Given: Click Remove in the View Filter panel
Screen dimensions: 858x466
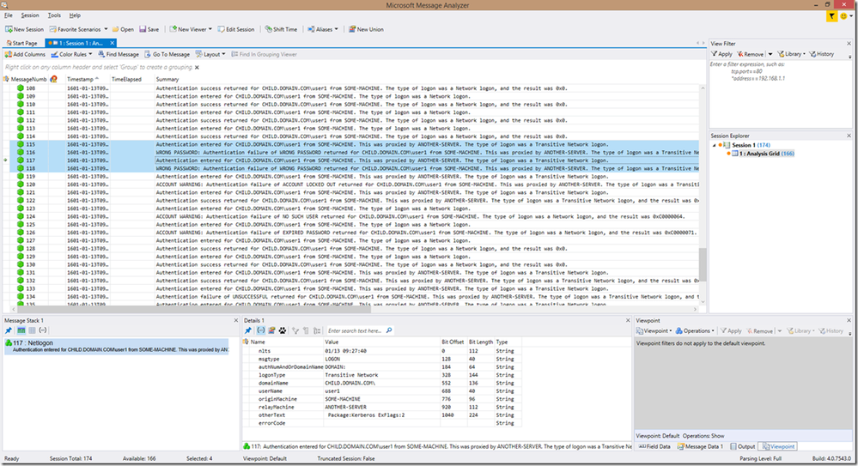Looking at the screenshot, I should pyautogui.click(x=750, y=54).
